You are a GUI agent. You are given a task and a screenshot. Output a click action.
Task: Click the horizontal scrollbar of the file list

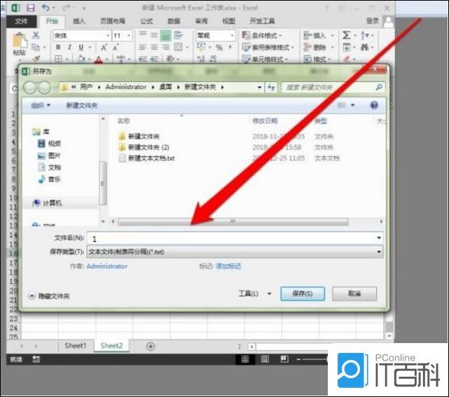point(233,221)
